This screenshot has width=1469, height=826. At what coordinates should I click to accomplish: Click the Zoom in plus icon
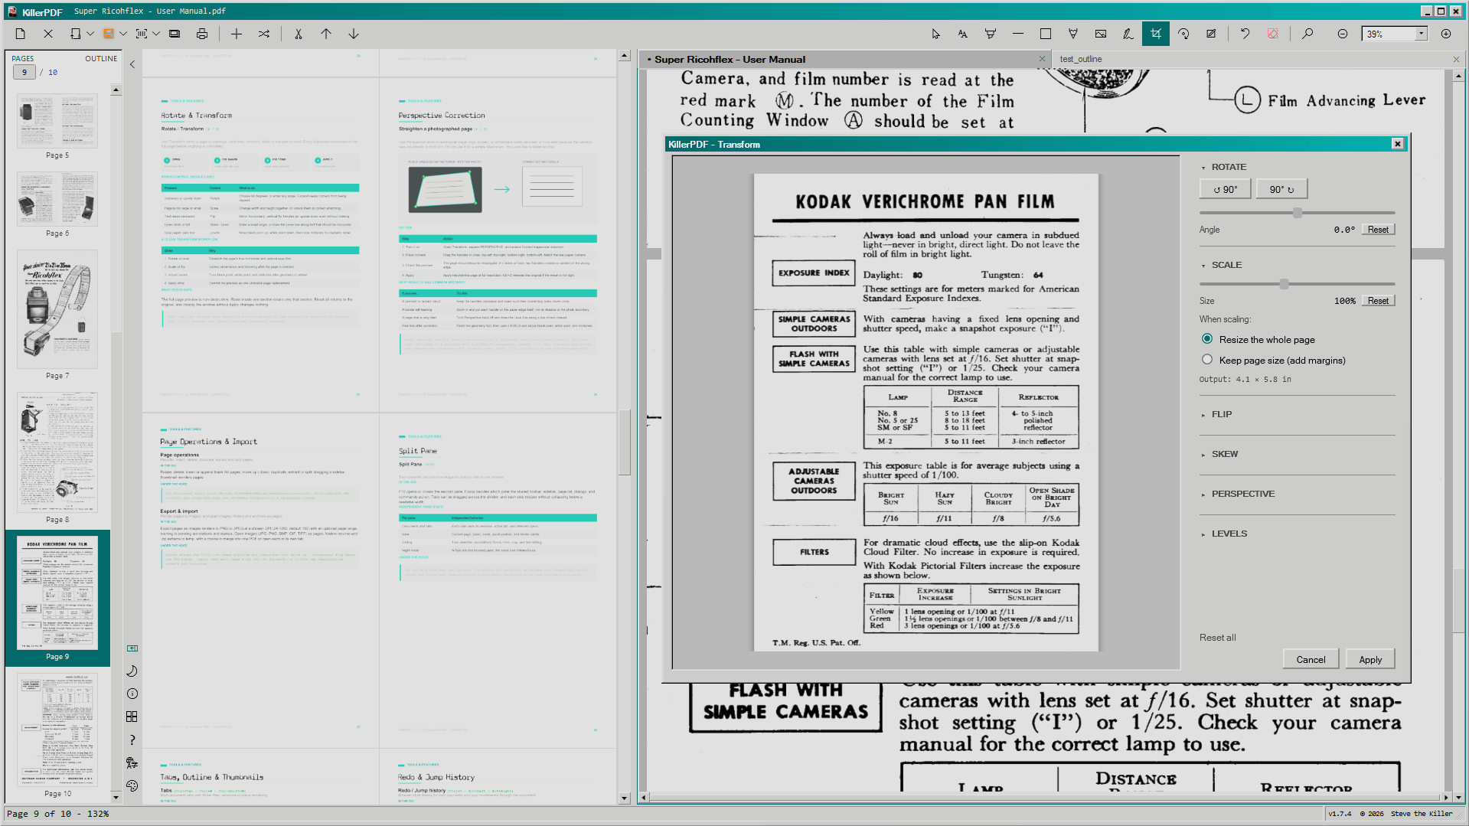click(x=1446, y=34)
